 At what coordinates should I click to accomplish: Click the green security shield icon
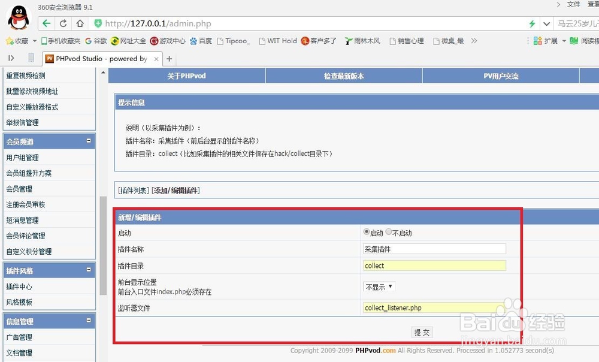[x=98, y=23]
